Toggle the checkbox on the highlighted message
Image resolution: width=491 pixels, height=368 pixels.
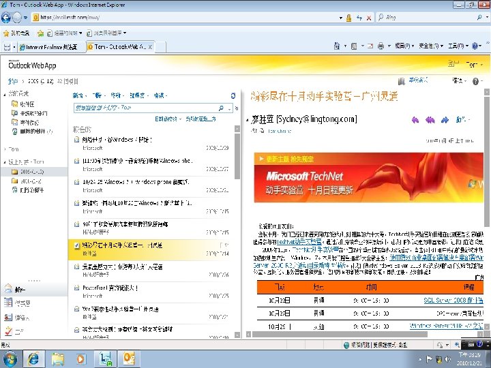click(x=76, y=245)
